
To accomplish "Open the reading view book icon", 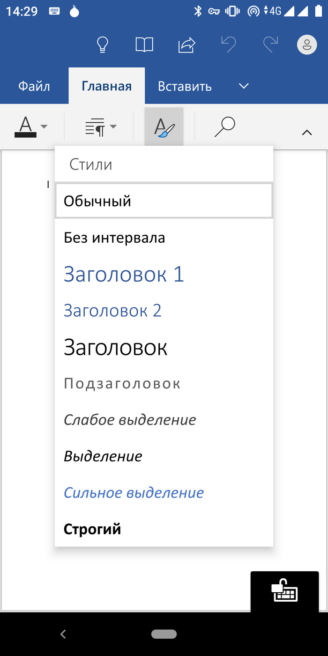I will (144, 45).
